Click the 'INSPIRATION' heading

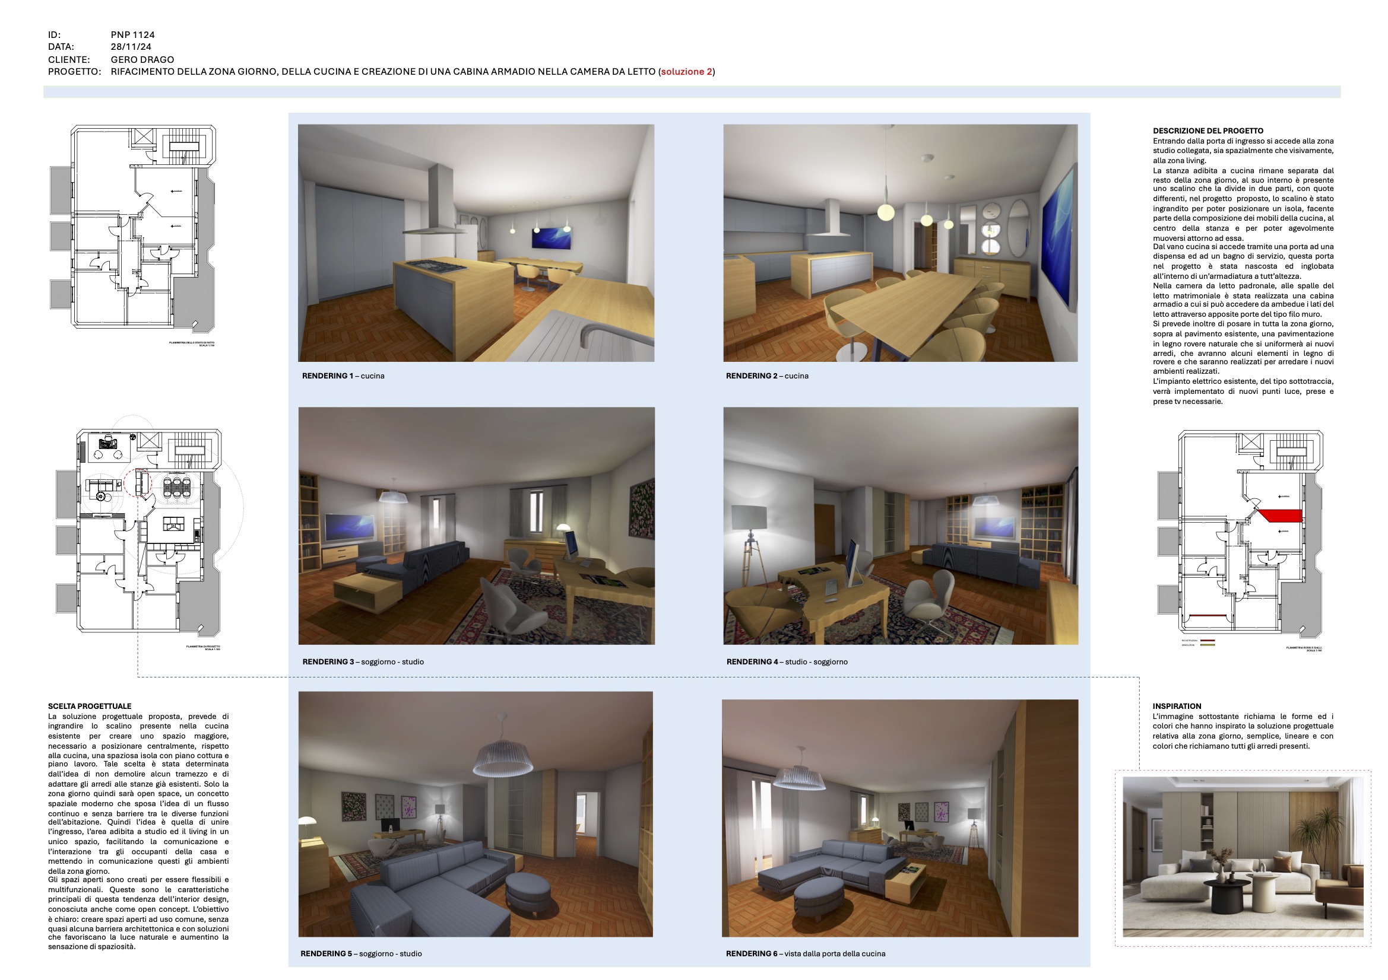(x=1177, y=706)
